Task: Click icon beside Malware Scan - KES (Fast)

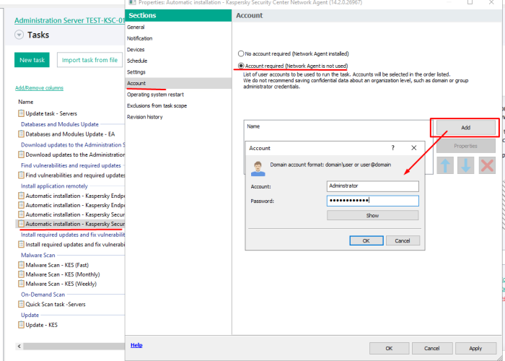Action: (x=21, y=265)
